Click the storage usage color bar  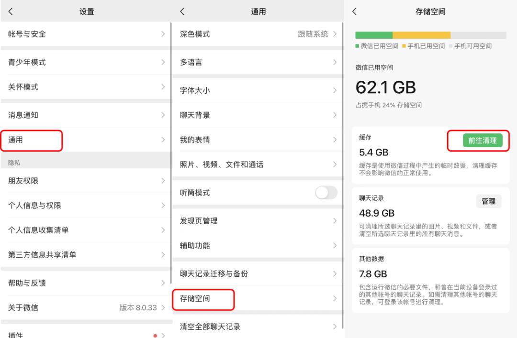pyautogui.click(x=429, y=35)
